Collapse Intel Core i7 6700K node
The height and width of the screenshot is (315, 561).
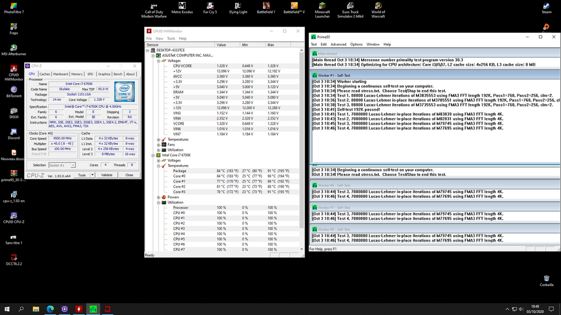point(153,155)
